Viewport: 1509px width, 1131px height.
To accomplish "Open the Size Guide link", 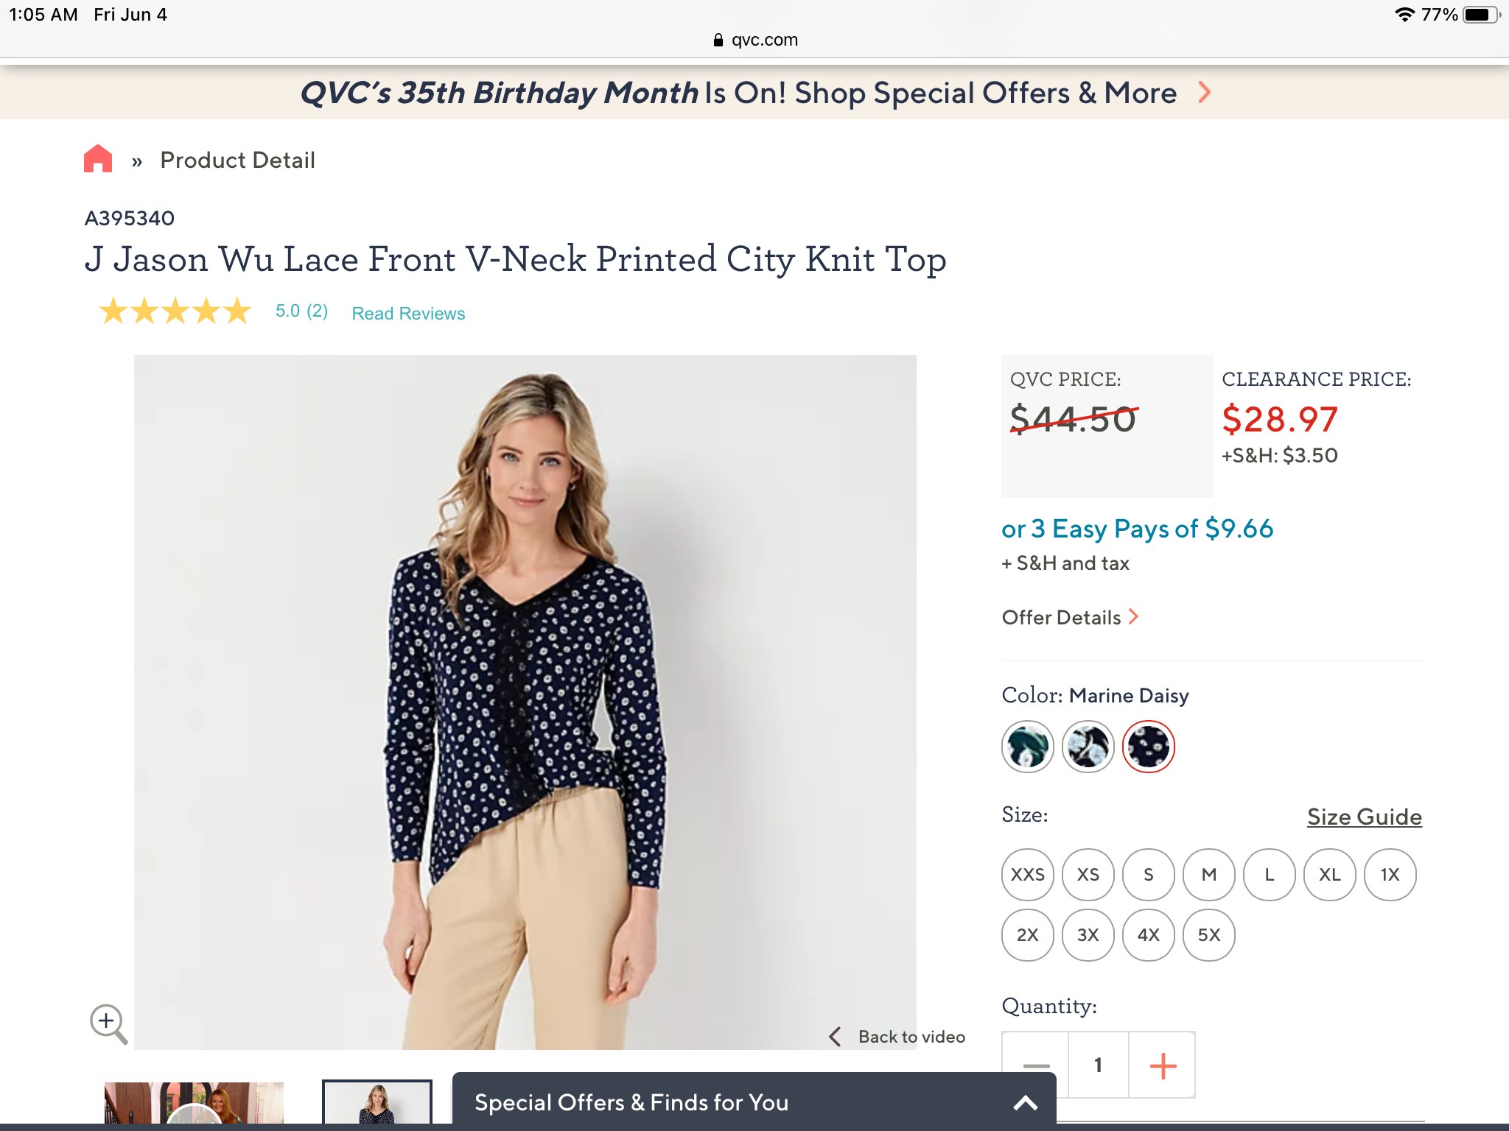I will 1365,817.
